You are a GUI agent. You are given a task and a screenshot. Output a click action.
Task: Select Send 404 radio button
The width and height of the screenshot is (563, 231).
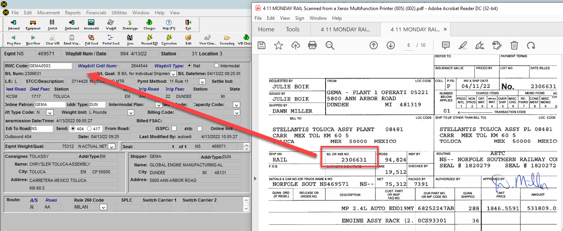(72, 128)
